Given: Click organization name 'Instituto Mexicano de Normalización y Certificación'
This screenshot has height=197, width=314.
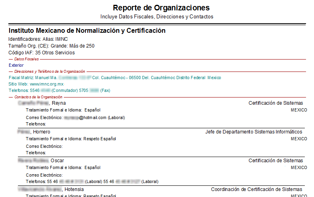Looking at the screenshot, I should [x=87, y=30].
